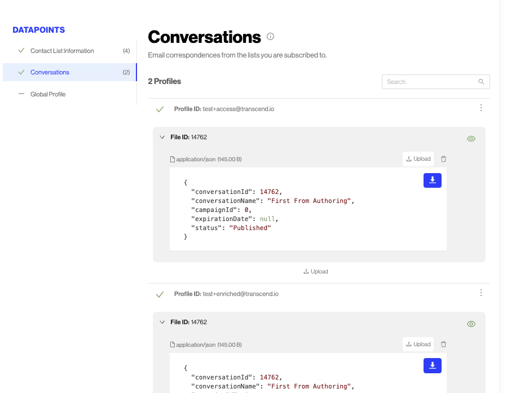Open Contact List Information datapoint

click(x=62, y=51)
